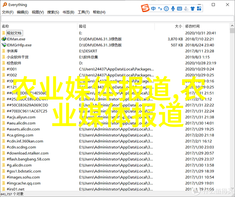Click the Everything magnifier icon in the title bar
This screenshot has width=235, height=197.
tap(4, 4)
